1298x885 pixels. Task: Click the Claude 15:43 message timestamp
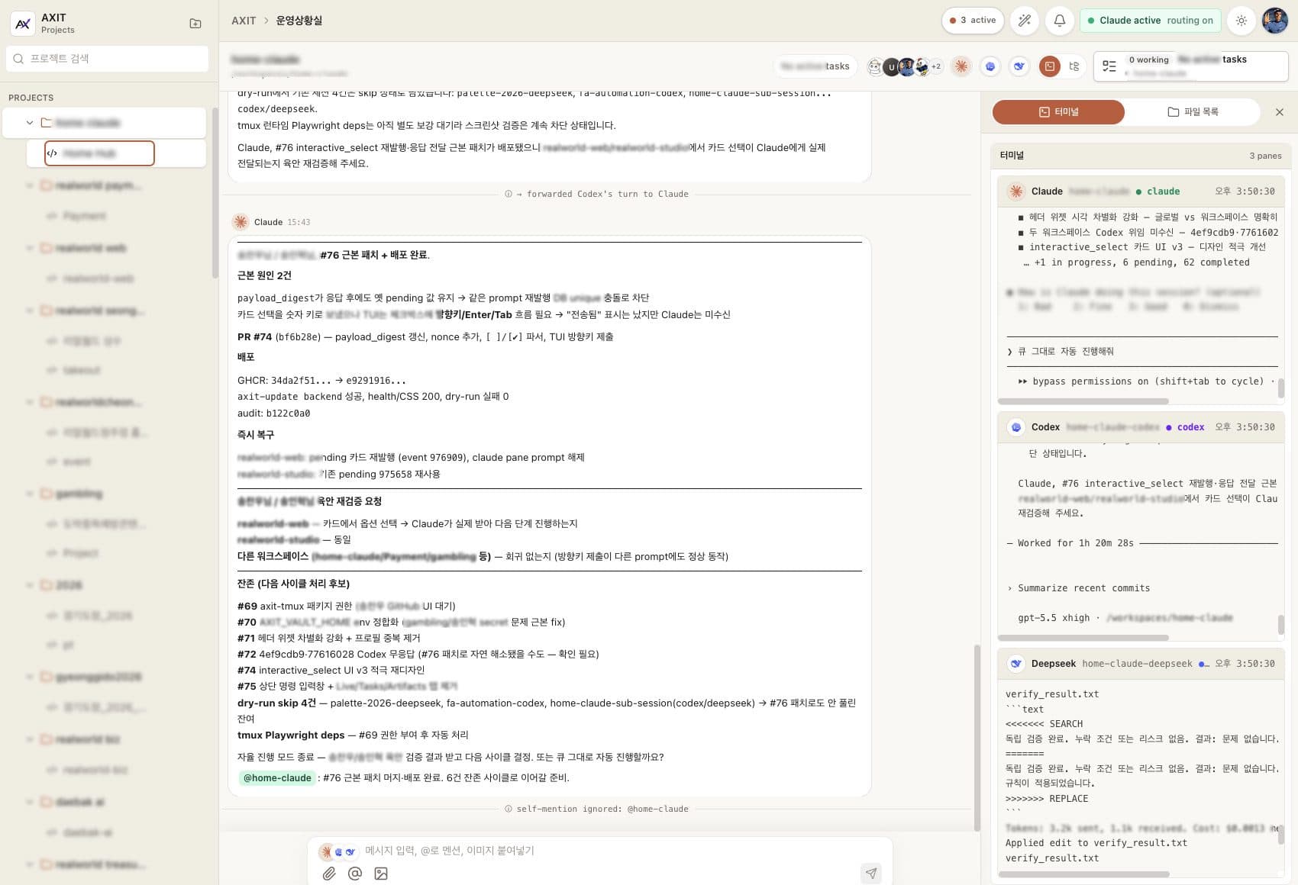(299, 222)
